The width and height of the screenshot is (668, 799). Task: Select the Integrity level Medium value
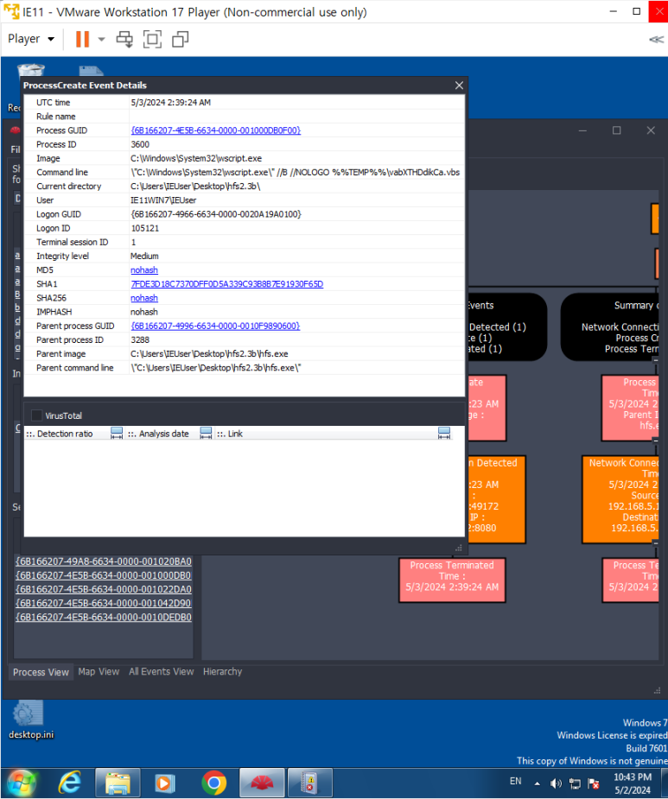click(144, 257)
